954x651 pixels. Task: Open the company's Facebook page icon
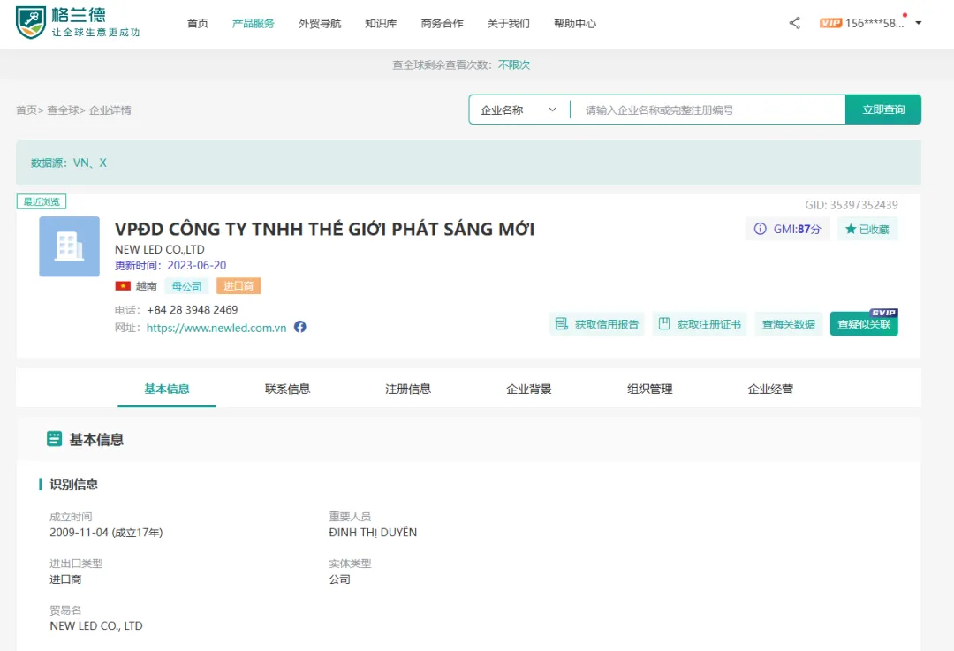300,327
